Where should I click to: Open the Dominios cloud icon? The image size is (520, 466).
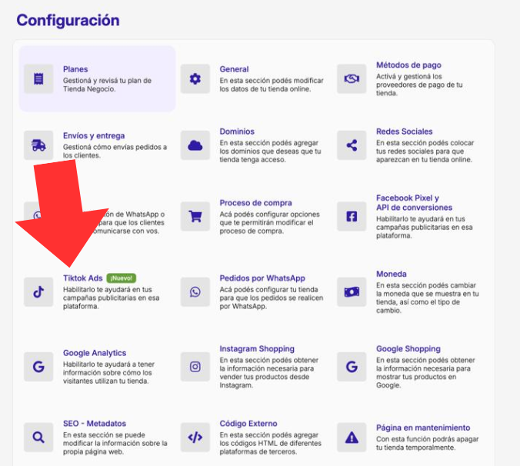(x=195, y=145)
